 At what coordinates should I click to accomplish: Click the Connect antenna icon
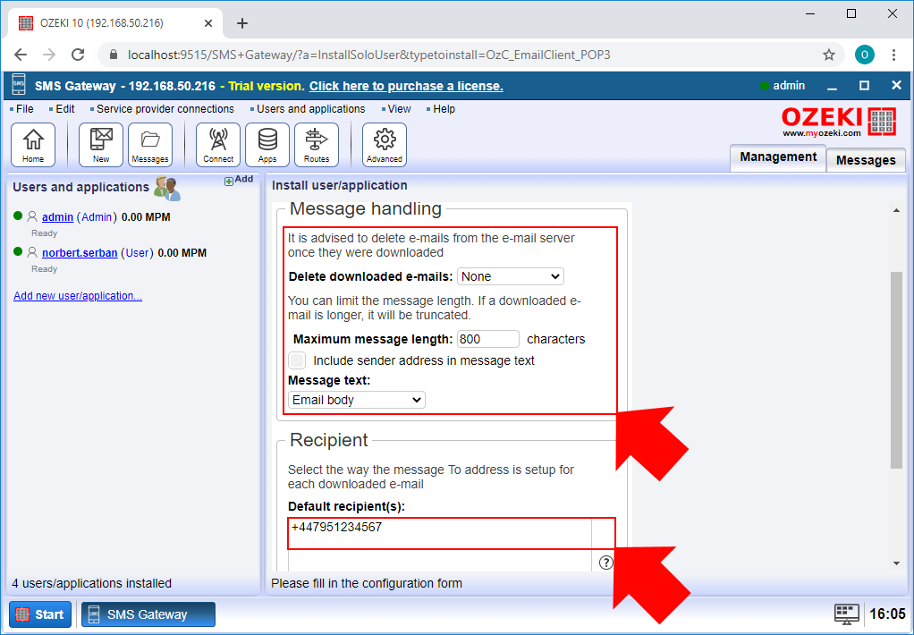218,145
